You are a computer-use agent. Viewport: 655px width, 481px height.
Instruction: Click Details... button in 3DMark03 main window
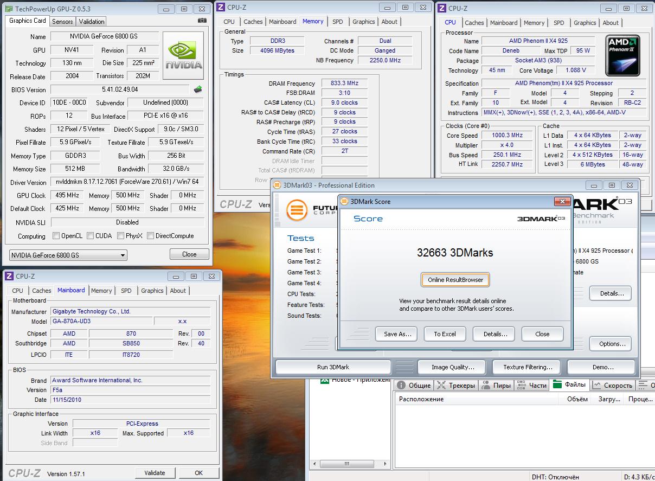click(x=612, y=293)
